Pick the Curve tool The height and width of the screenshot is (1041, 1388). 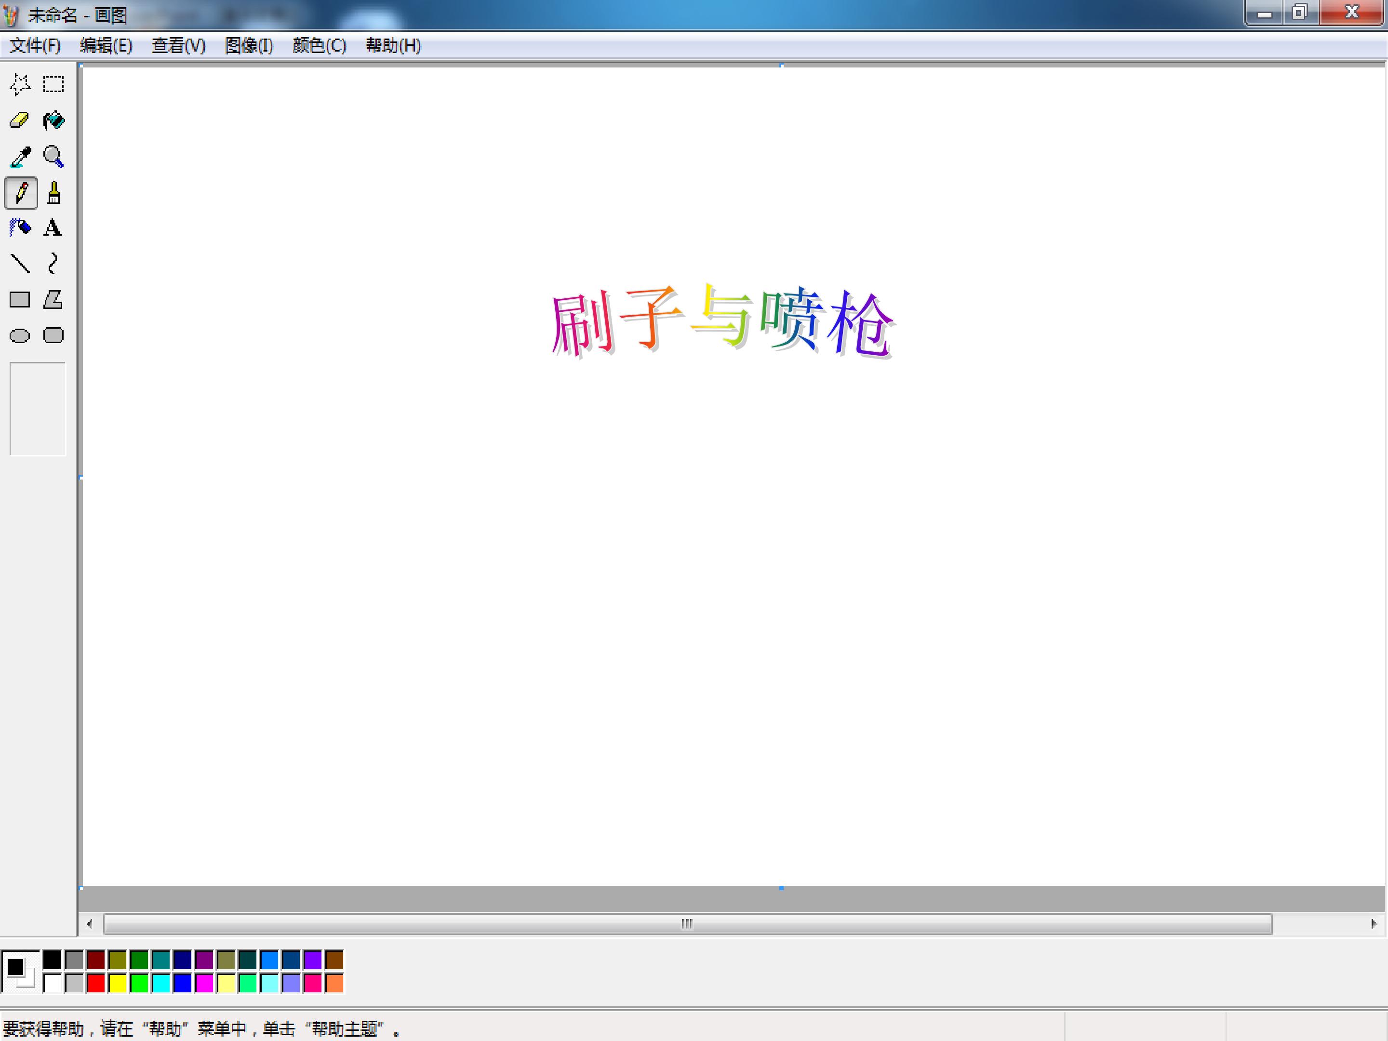click(x=53, y=264)
